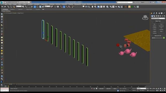
Task: Select the Lights category icon
Action: coord(156,16)
